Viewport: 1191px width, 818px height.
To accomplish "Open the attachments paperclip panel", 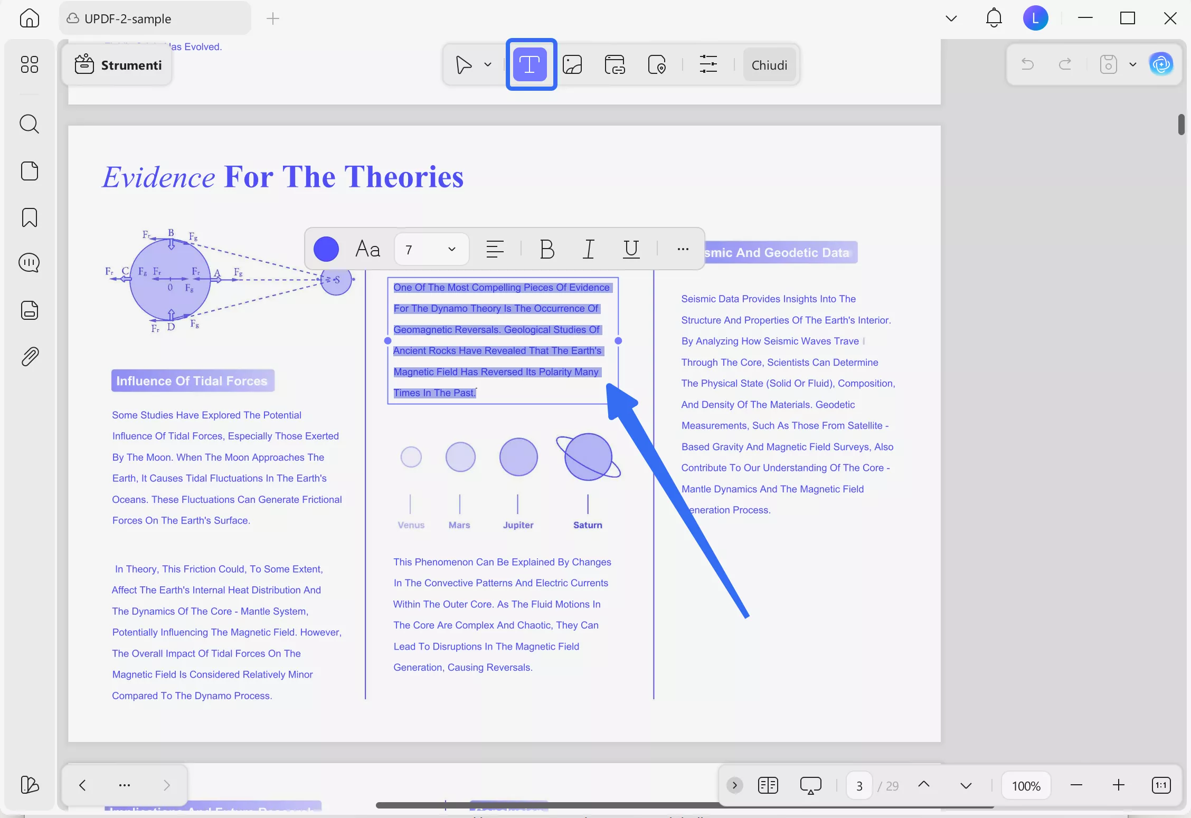I will (x=29, y=357).
